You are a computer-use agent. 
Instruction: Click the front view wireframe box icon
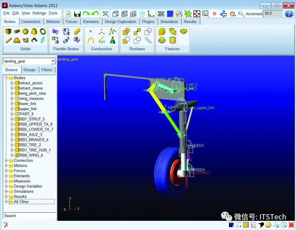[115, 14]
